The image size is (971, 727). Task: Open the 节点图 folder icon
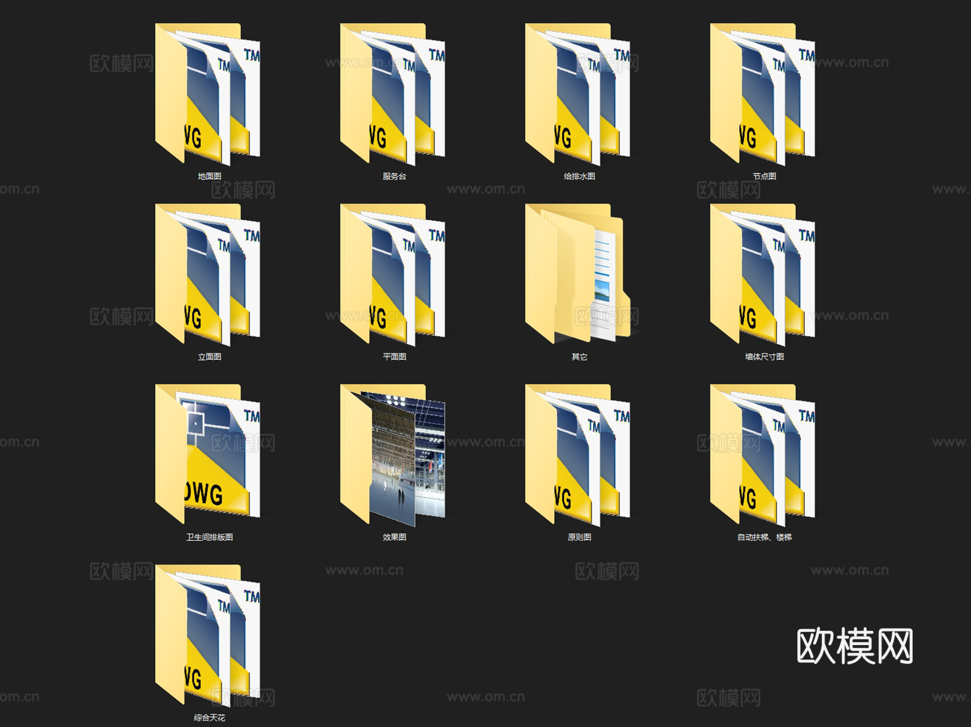[x=763, y=94]
